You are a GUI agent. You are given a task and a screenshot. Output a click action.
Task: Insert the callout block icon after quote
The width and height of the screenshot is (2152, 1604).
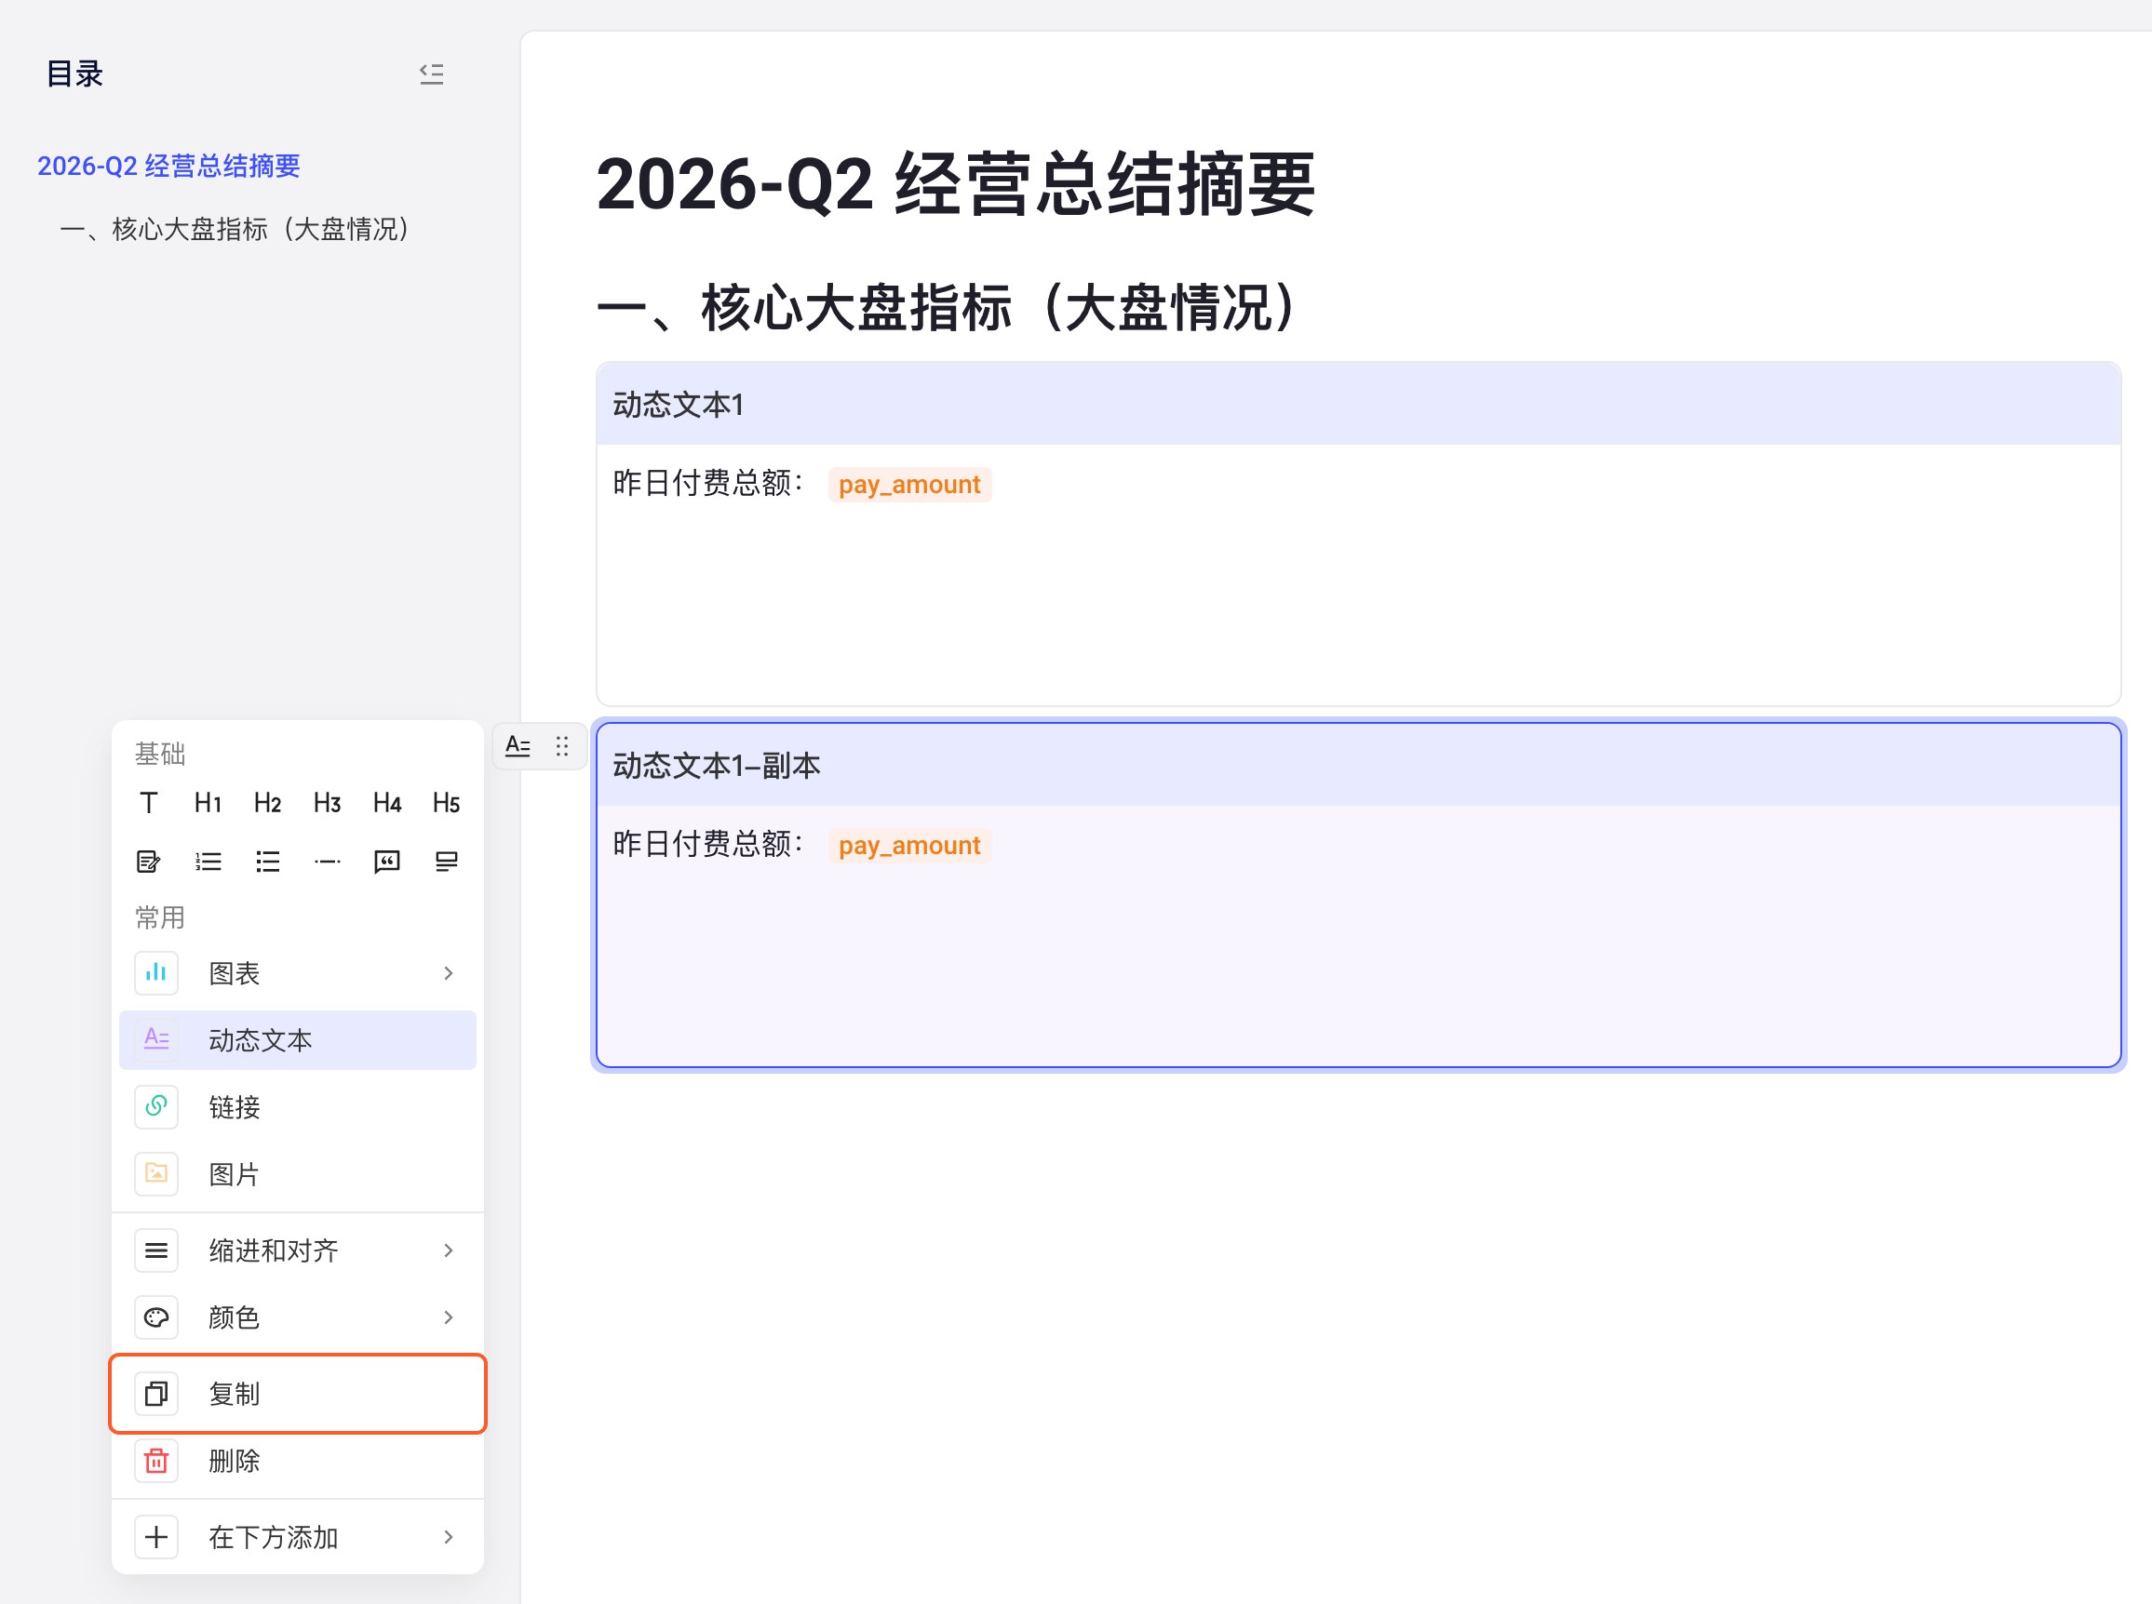(x=446, y=862)
